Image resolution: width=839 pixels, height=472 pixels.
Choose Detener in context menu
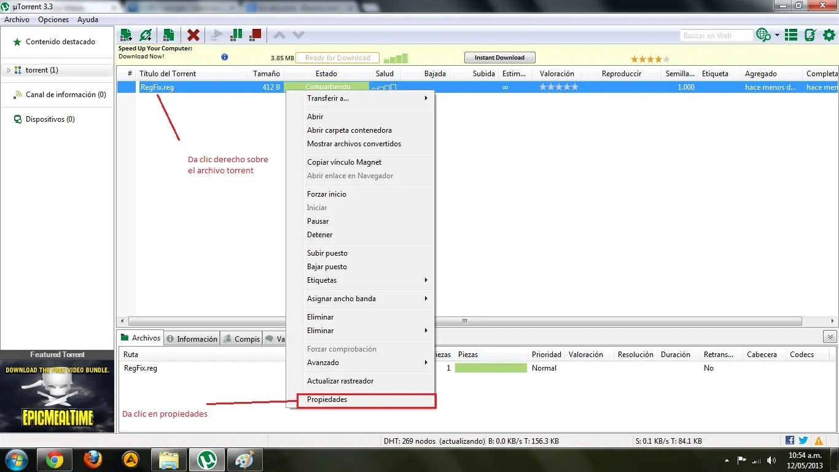pos(320,235)
